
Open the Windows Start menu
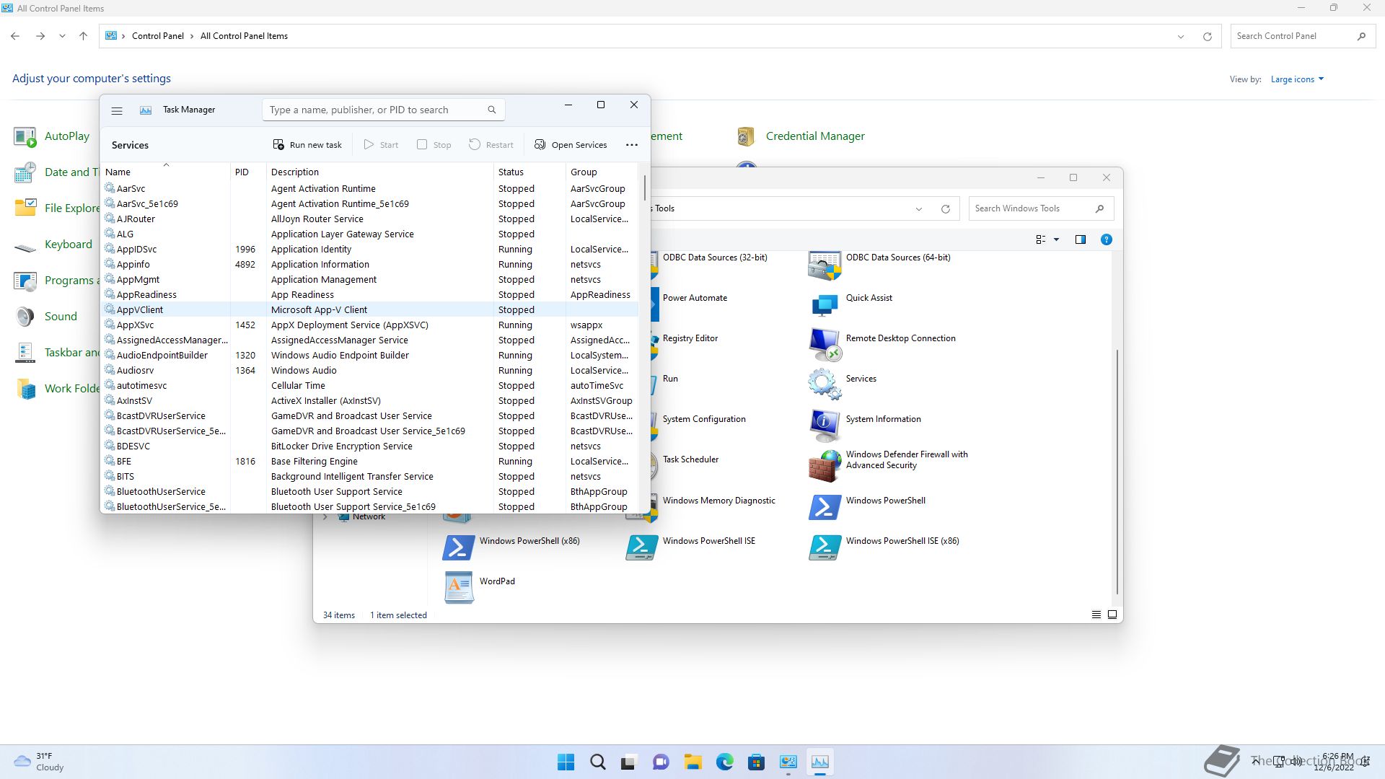566,762
